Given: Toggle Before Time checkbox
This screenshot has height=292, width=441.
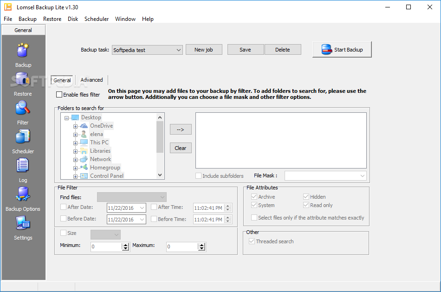Looking at the screenshot, I should click(x=154, y=219).
